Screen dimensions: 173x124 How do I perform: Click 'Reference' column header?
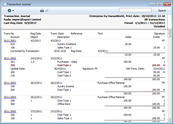coord(76,33)
